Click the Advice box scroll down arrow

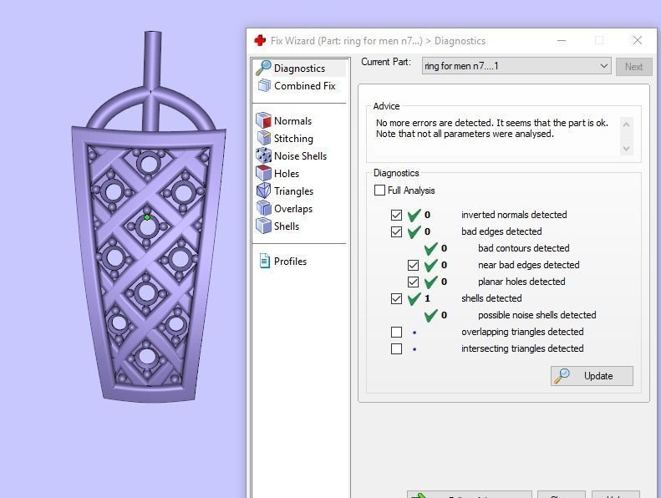(626, 149)
